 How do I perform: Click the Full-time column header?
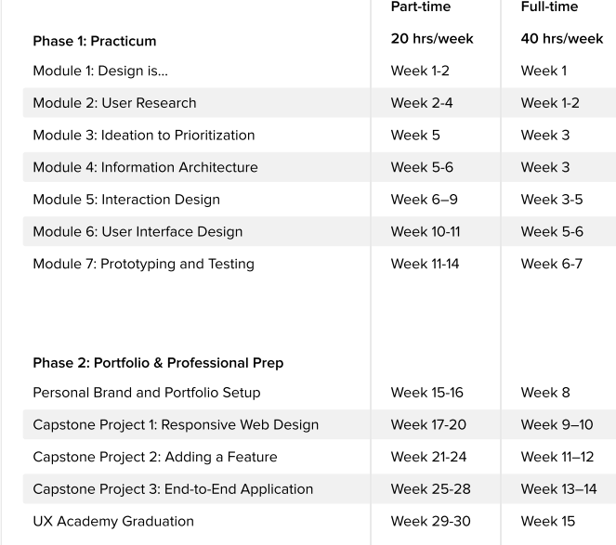pyautogui.click(x=549, y=7)
